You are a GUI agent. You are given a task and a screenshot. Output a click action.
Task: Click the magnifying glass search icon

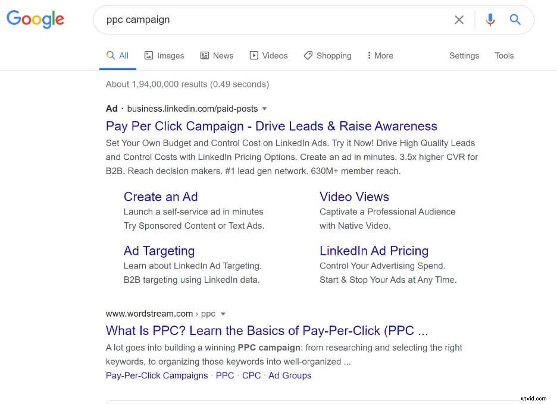(x=515, y=19)
